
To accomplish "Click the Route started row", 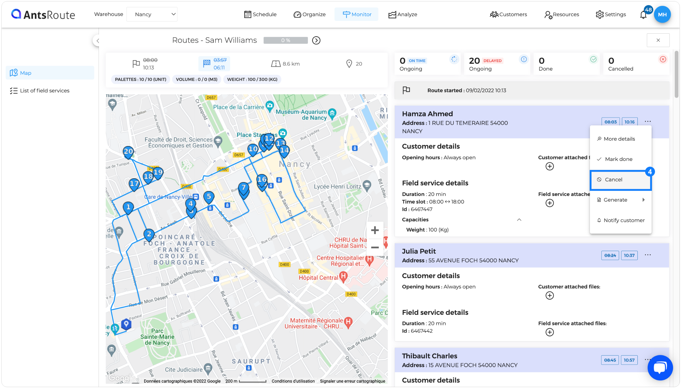I will [532, 90].
